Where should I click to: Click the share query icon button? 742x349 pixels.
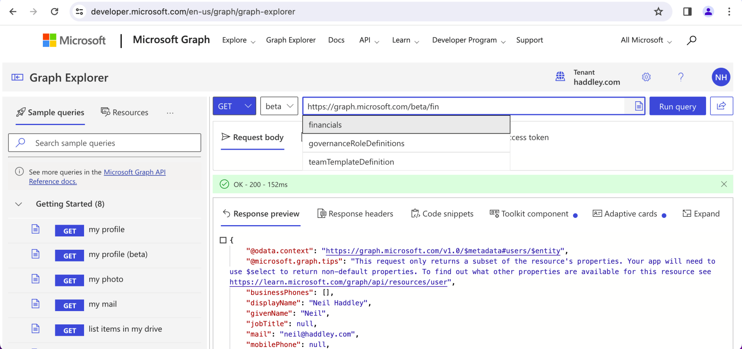click(x=721, y=106)
